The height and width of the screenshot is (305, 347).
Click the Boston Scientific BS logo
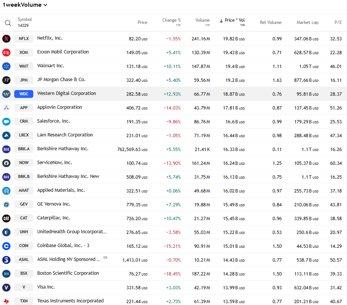pyautogui.click(x=6, y=274)
